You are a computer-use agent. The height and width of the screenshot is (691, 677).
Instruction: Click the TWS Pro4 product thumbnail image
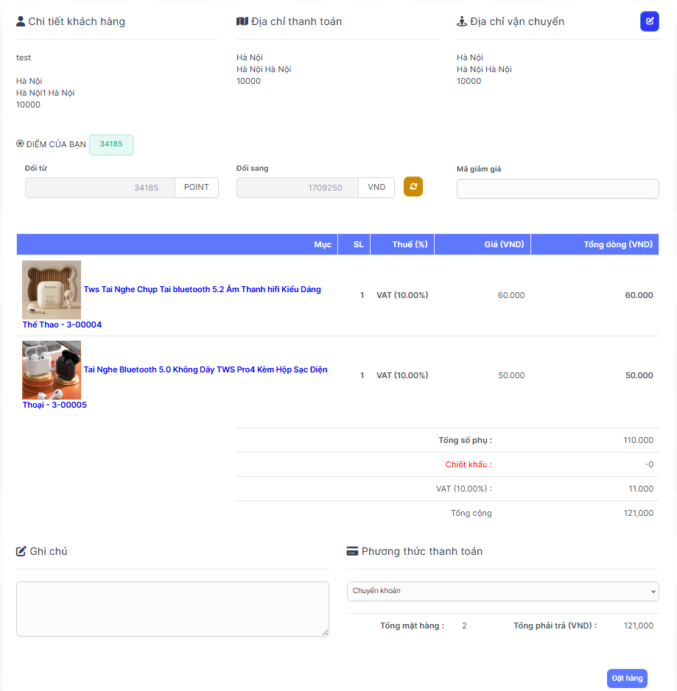tap(52, 369)
